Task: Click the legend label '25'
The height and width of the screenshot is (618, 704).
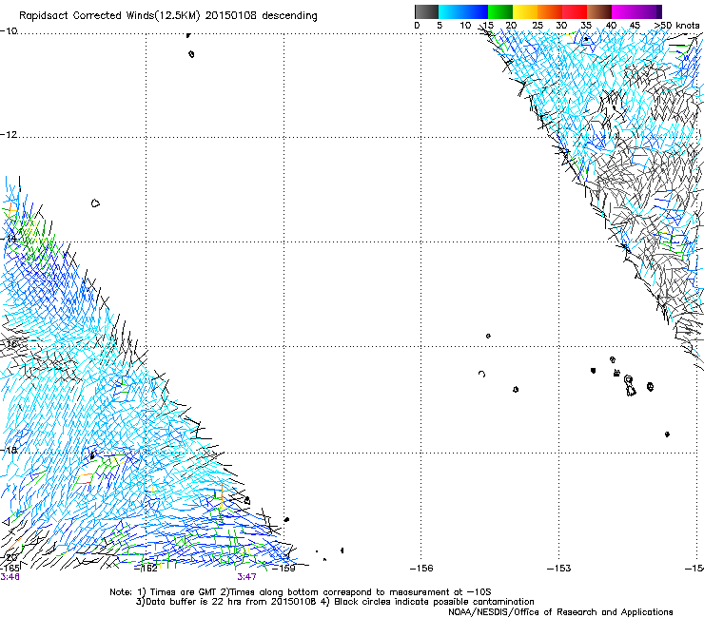Action: click(x=538, y=26)
